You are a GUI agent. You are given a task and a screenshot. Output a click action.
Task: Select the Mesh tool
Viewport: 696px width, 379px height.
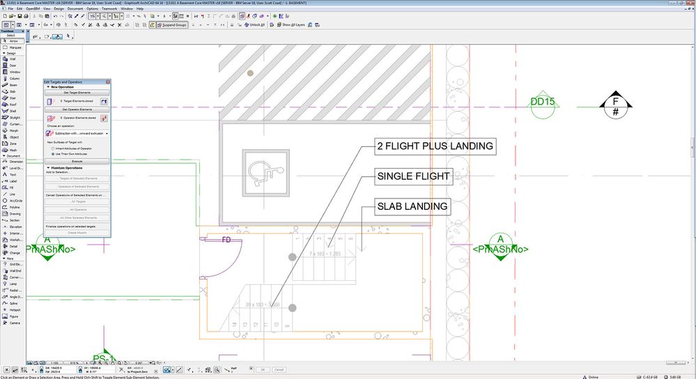tap(13, 150)
